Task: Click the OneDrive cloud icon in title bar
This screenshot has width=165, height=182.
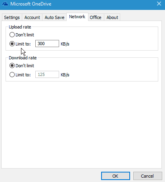Action: tap(5, 4)
